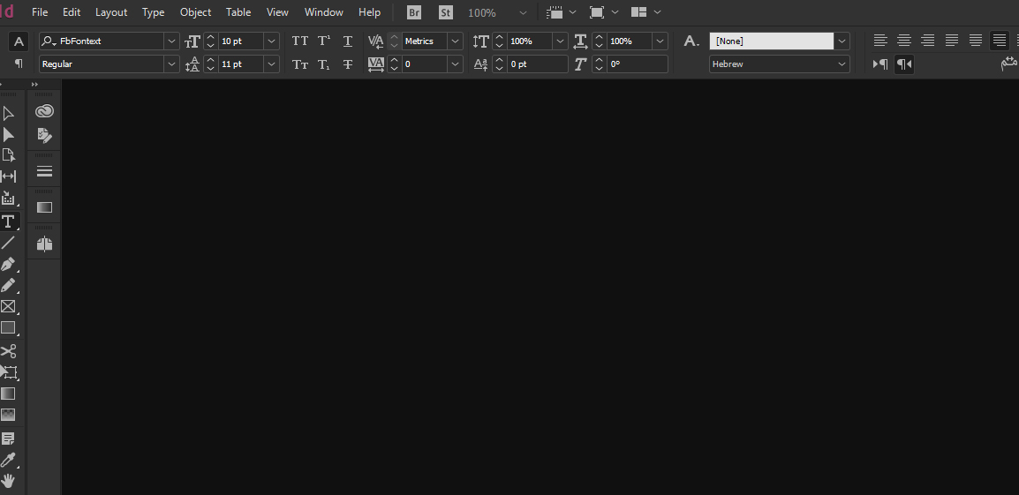Select the Page tool
The image size is (1019, 495).
[9, 155]
